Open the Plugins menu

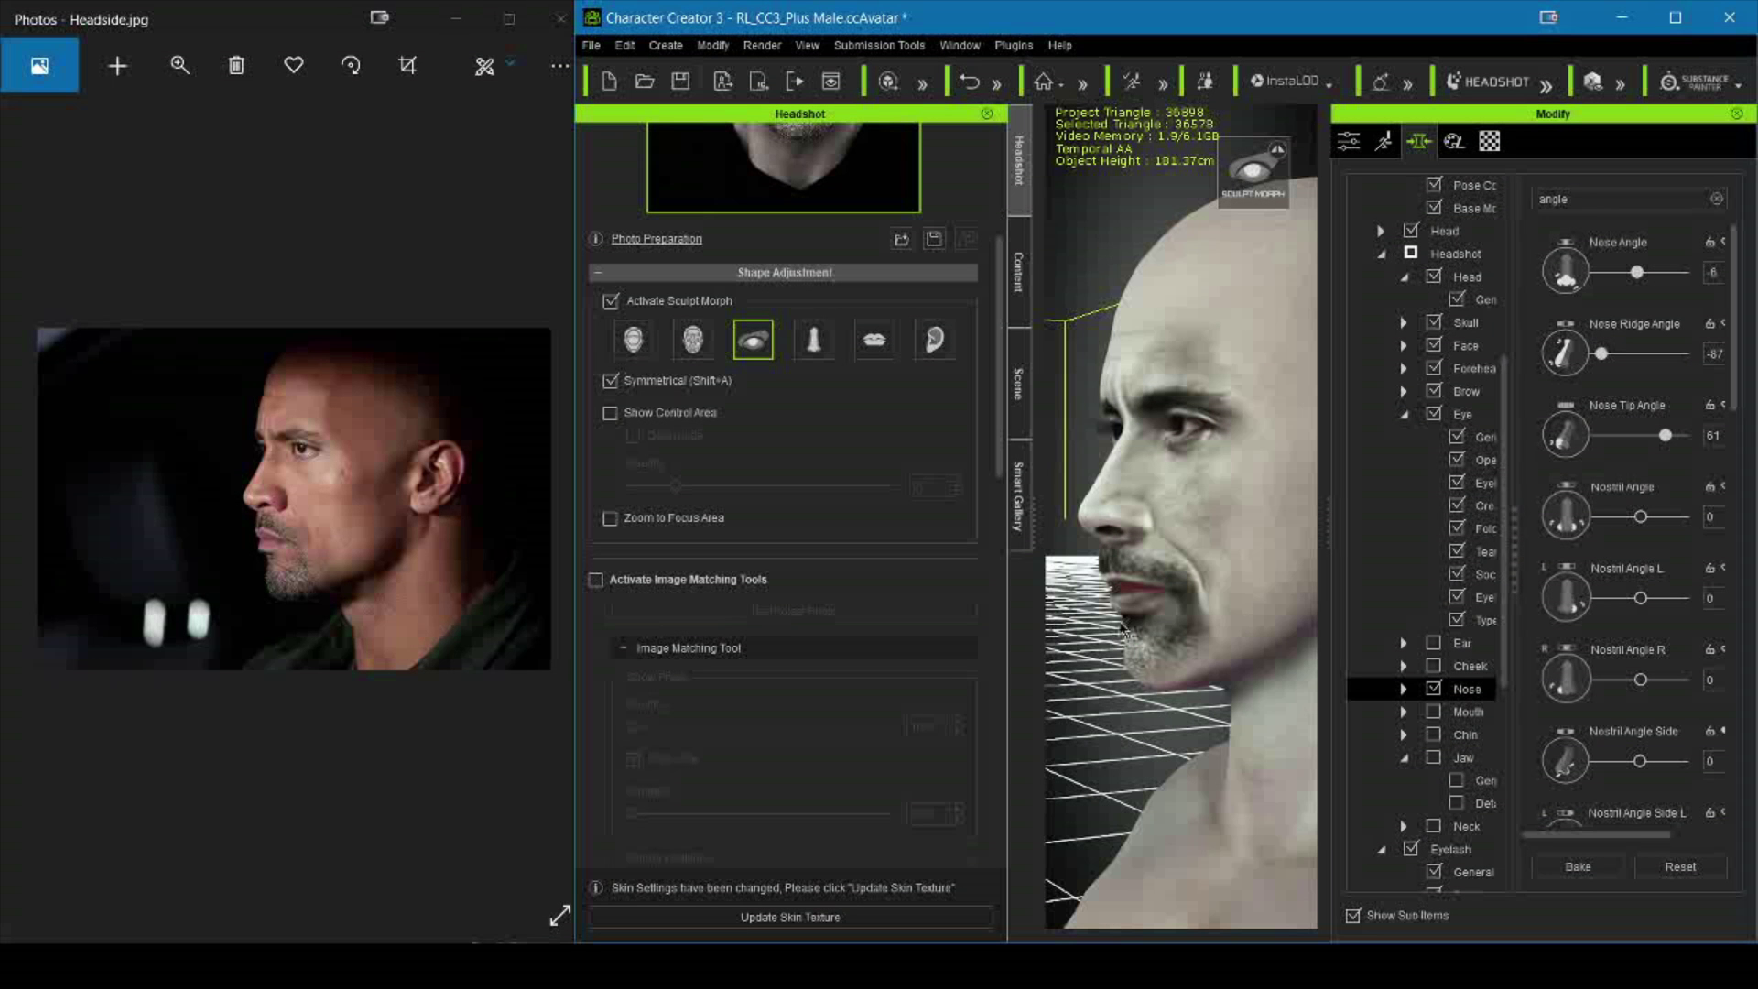(1014, 45)
